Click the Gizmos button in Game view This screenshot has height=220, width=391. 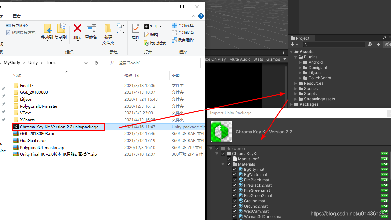point(273,59)
